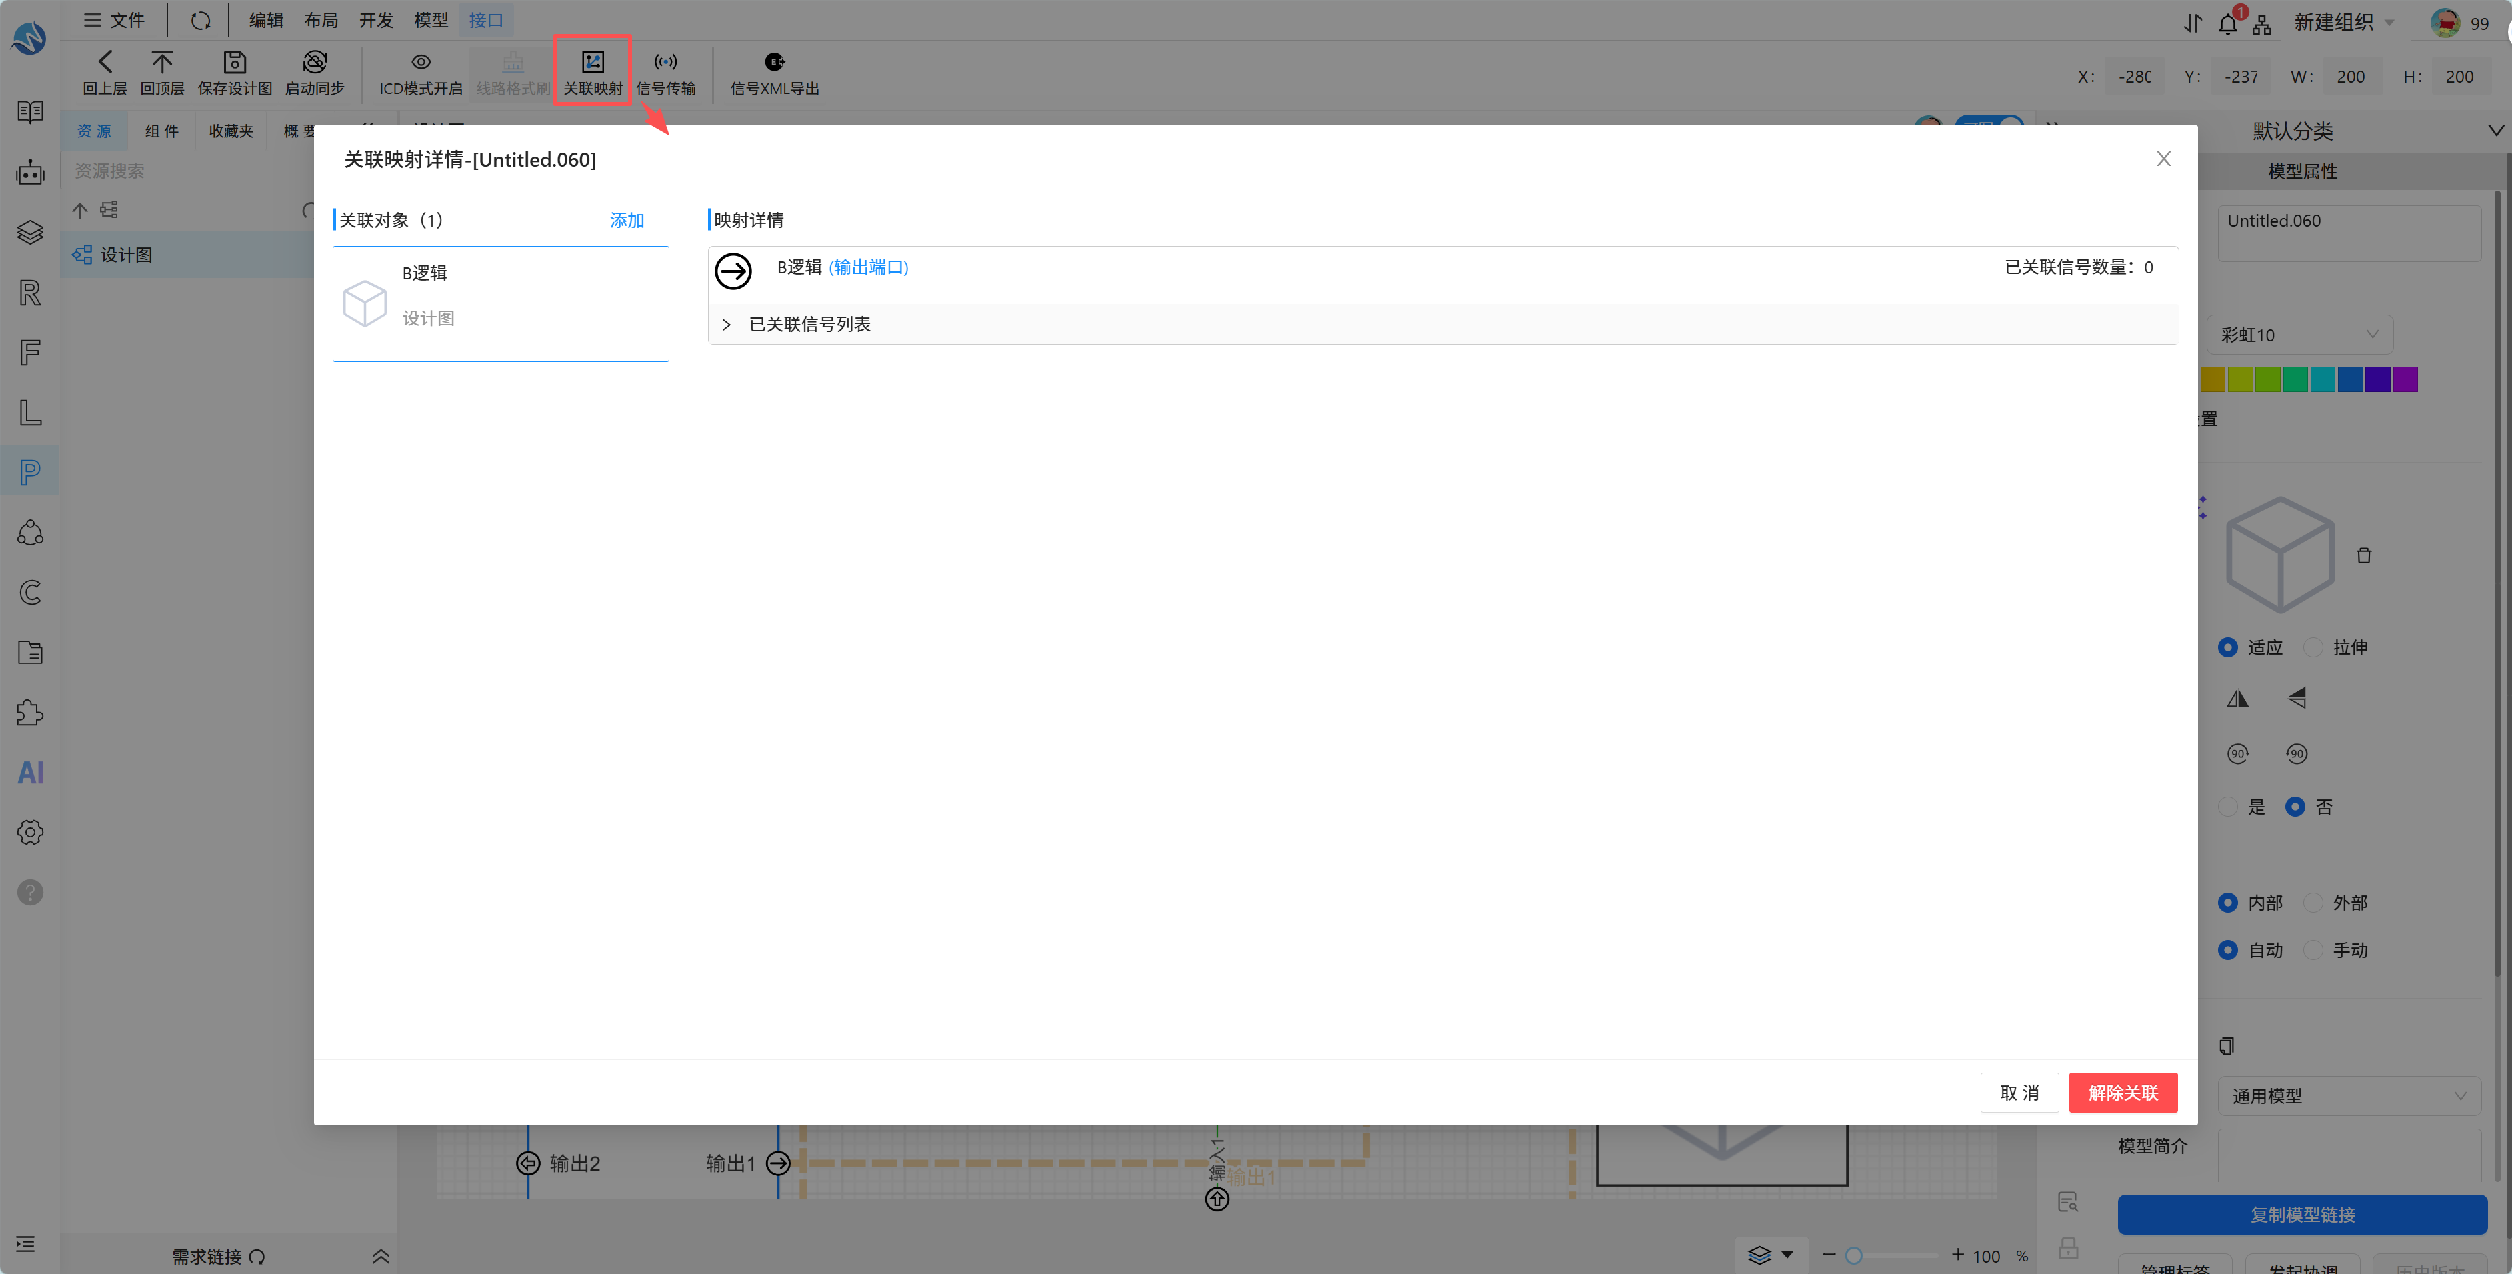Open the 编辑 menu

pos(266,21)
